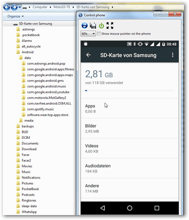
Task: Open the Audiodateien storage entry
Action: point(129,168)
